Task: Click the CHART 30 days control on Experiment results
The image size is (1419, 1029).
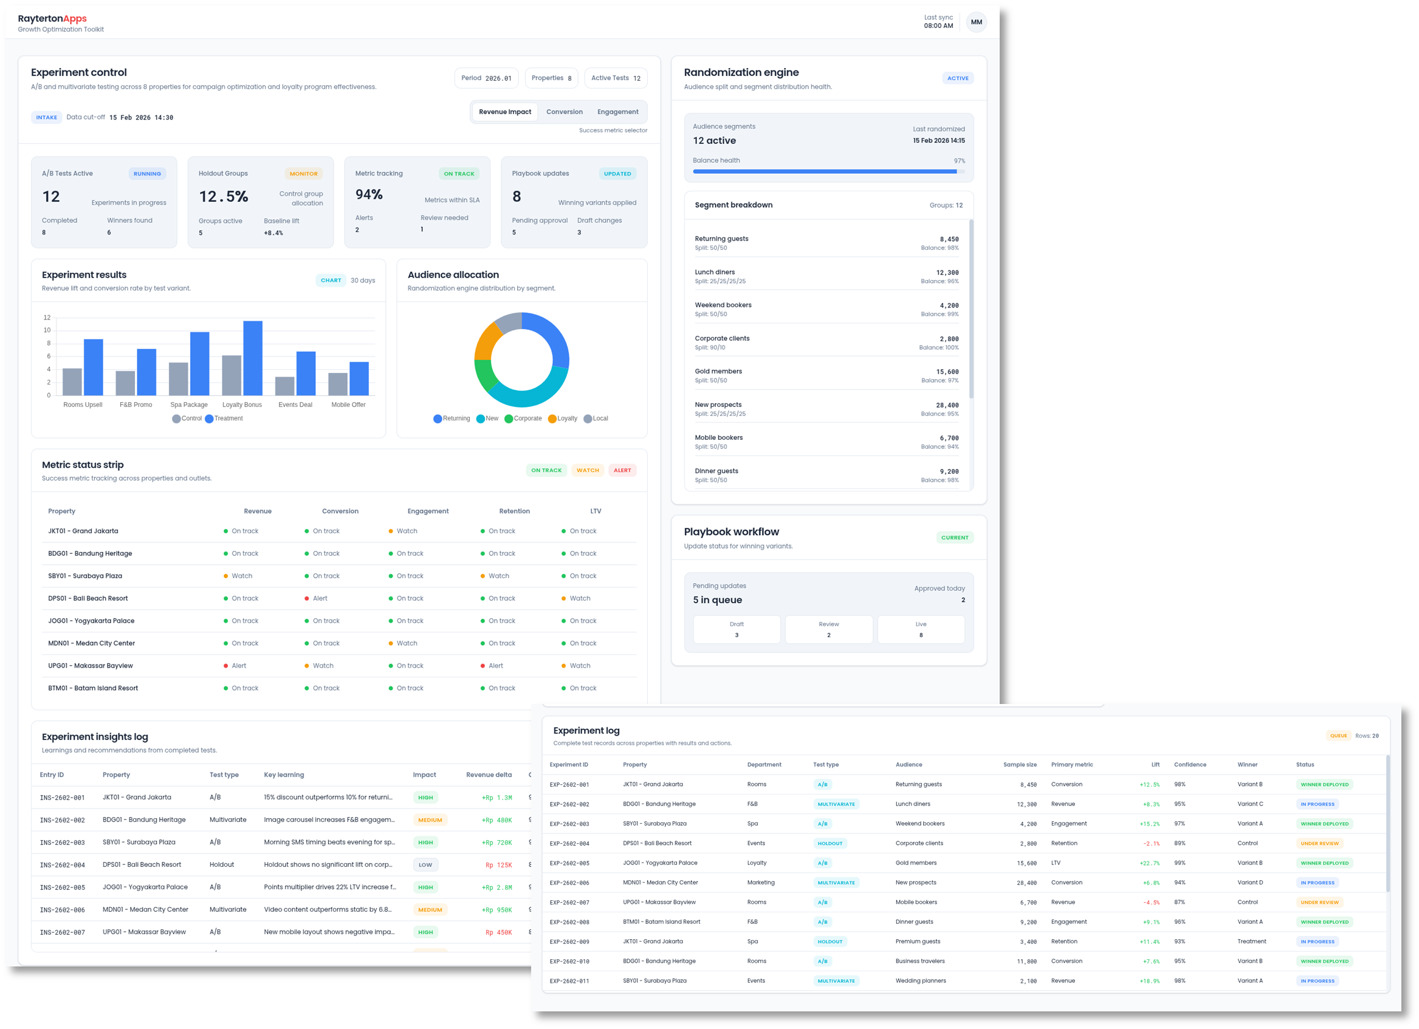Action: pyautogui.click(x=331, y=279)
